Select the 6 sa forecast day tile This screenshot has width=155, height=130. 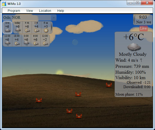(46, 27)
